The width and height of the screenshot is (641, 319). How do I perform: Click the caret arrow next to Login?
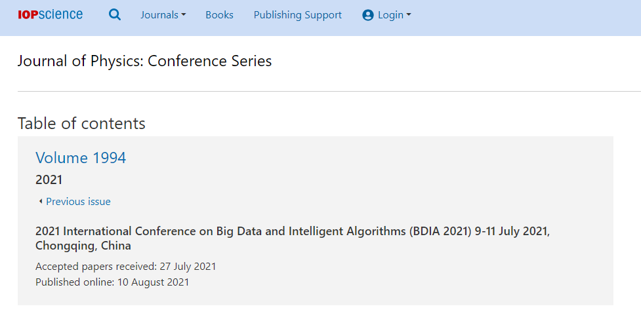pos(408,15)
